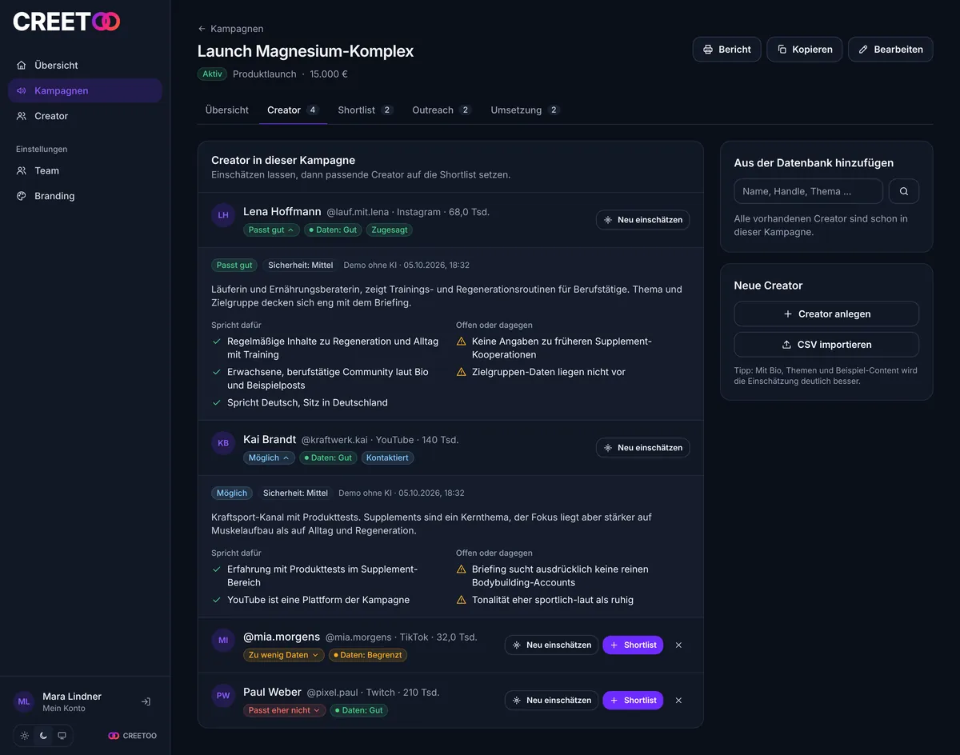Image resolution: width=960 pixels, height=755 pixels.
Task: Select system theme with the monitor icon
Action: tap(62, 736)
